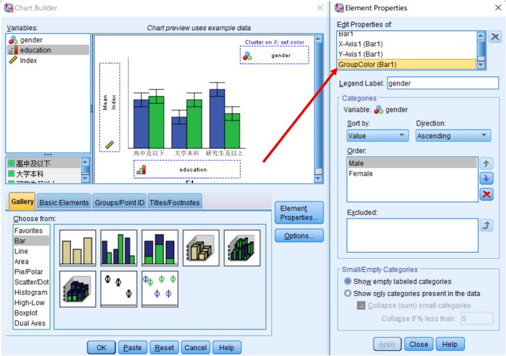Choose Dual Axes in chart type list
The image size is (506, 356).
coord(30,324)
